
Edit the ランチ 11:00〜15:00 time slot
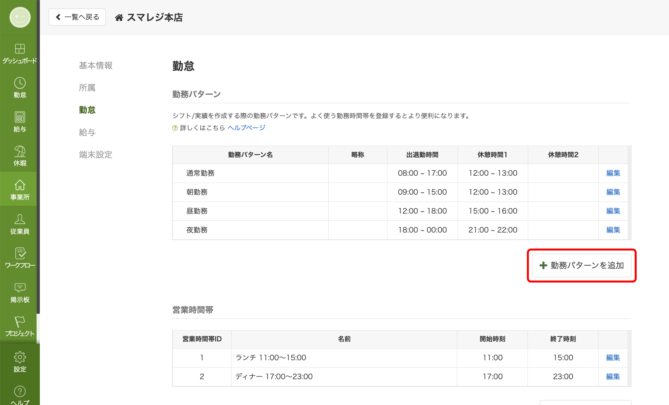click(x=613, y=358)
